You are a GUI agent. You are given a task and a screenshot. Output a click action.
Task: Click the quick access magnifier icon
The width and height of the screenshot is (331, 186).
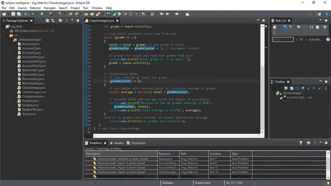(310, 14)
